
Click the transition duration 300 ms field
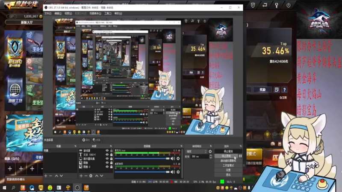(200, 157)
